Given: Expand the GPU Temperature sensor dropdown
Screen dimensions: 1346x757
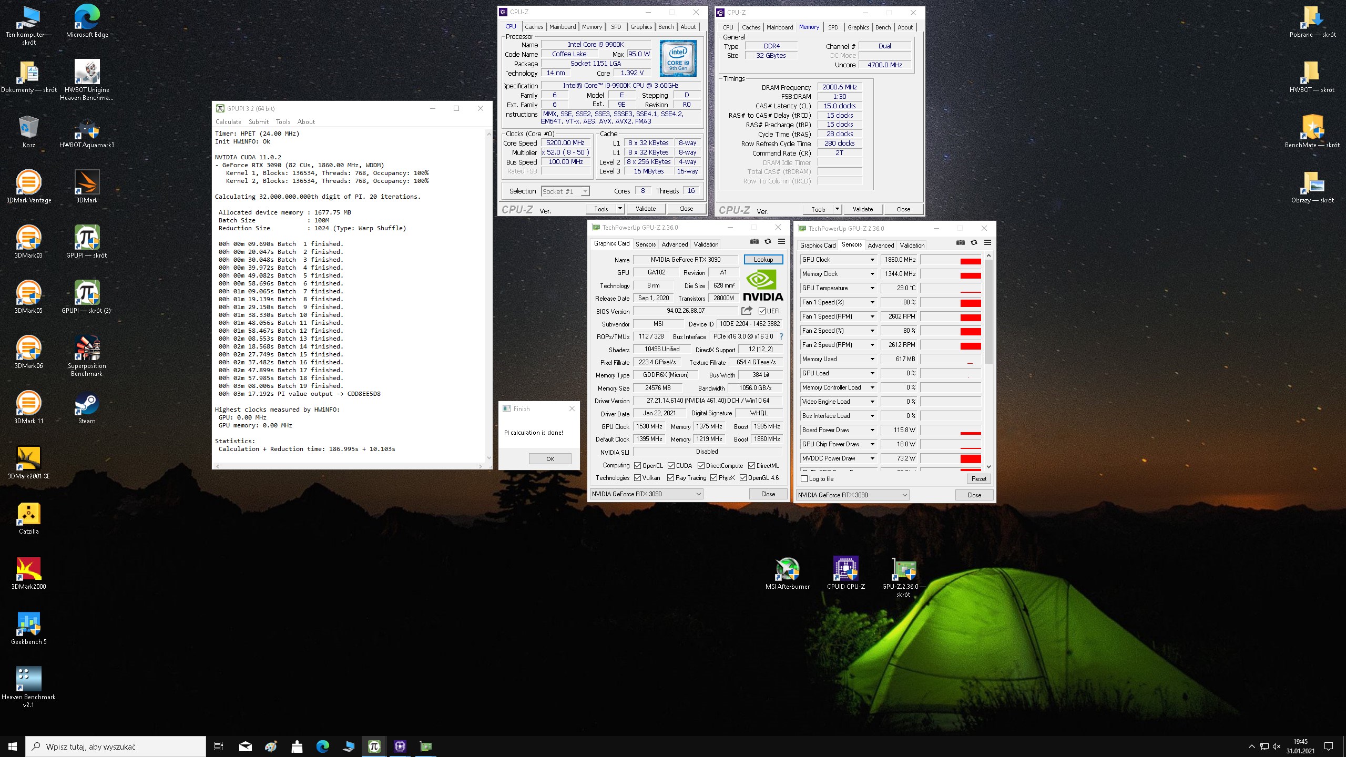Looking at the screenshot, I should [872, 288].
